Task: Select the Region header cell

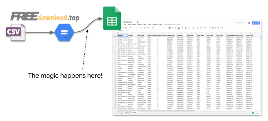Action: pyautogui.click(x=122, y=35)
